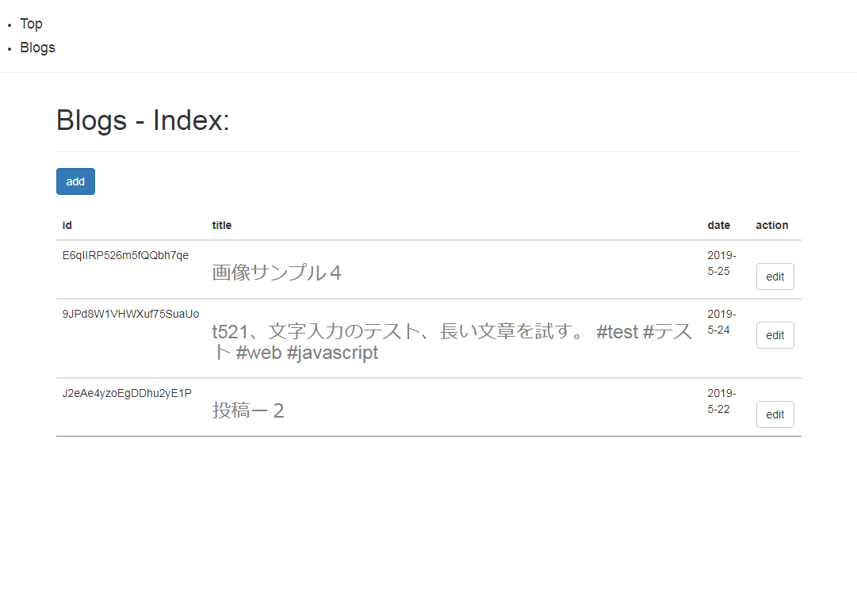The image size is (857, 603).
Task: Select the date column header
Action: [718, 225]
